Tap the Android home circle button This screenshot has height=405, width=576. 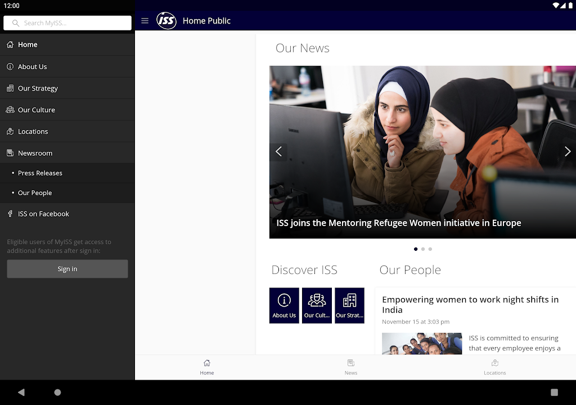tap(57, 392)
